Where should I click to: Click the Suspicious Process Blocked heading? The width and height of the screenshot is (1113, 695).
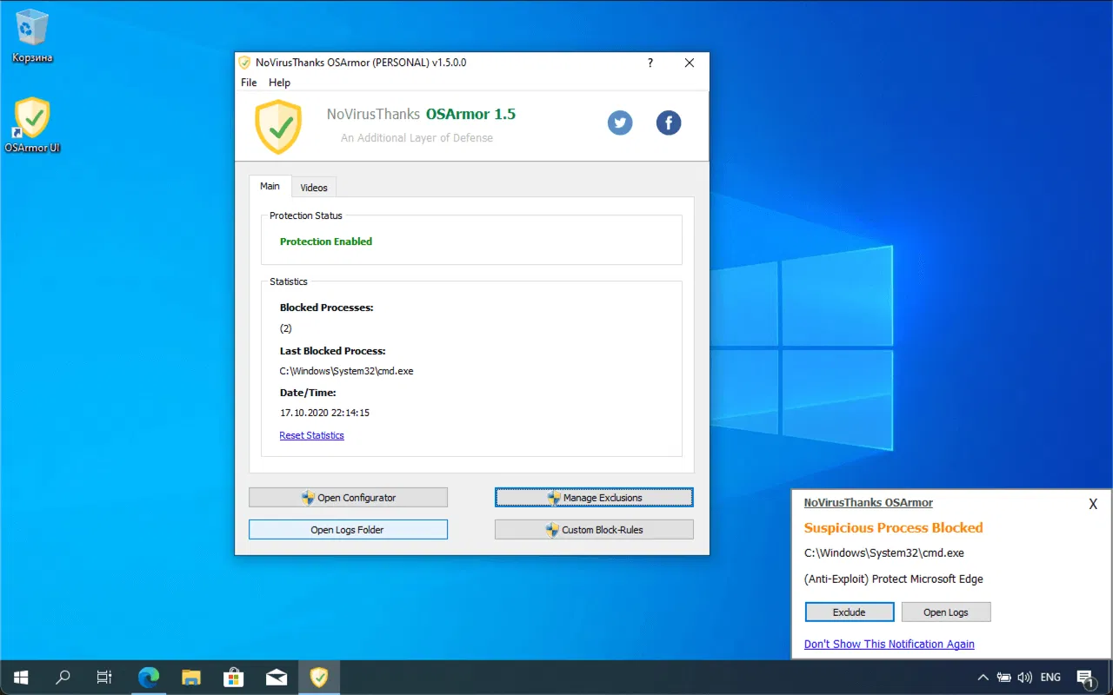pos(893,528)
